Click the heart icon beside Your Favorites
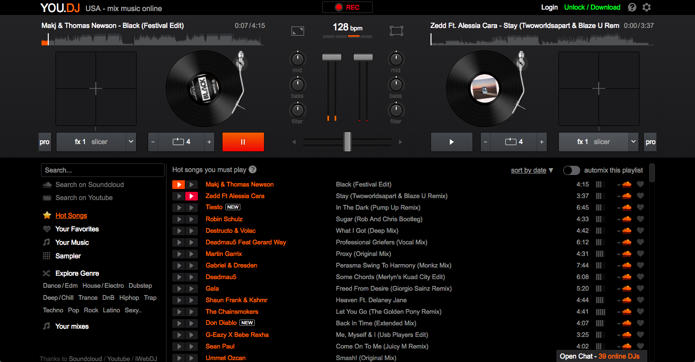 (47, 229)
